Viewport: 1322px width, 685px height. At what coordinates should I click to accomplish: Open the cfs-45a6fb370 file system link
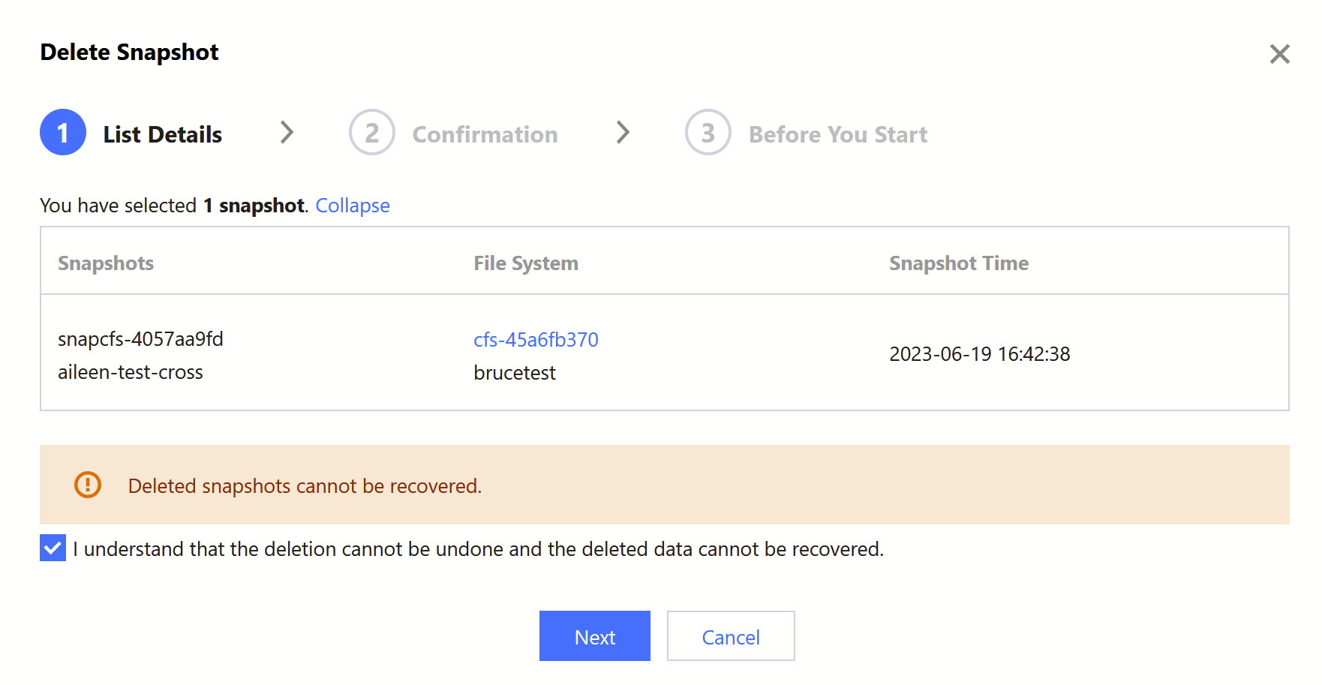pos(536,340)
